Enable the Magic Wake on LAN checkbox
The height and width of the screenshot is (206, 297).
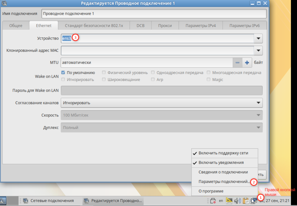pos(209,80)
